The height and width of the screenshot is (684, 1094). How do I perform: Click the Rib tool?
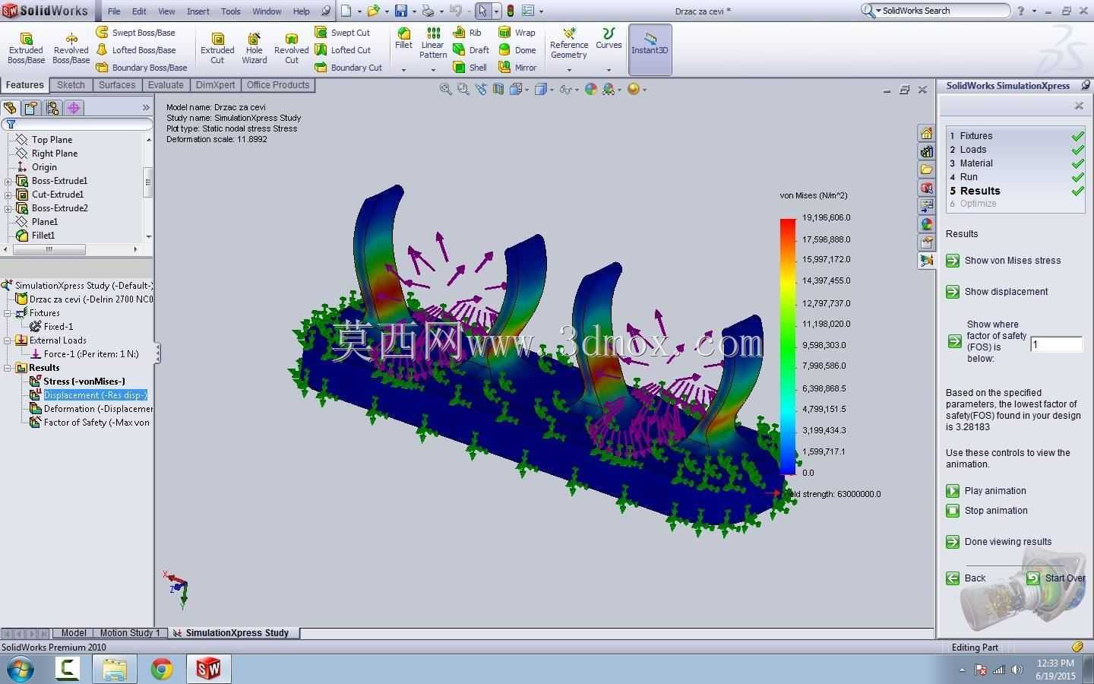coord(467,33)
